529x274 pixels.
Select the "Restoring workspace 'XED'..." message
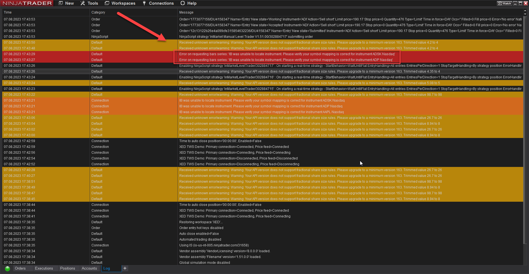point(201,222)
